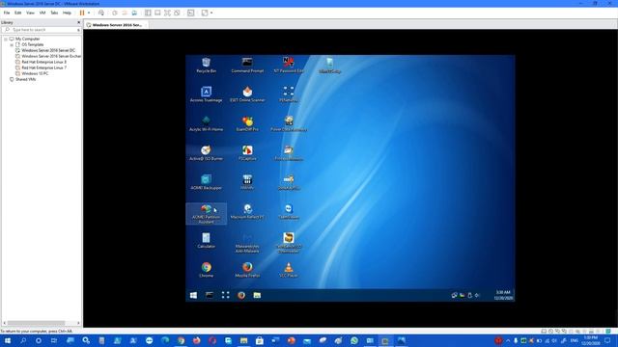
Task: Click the guest taskbar File Explorer icon
Action: click(257, 295)
